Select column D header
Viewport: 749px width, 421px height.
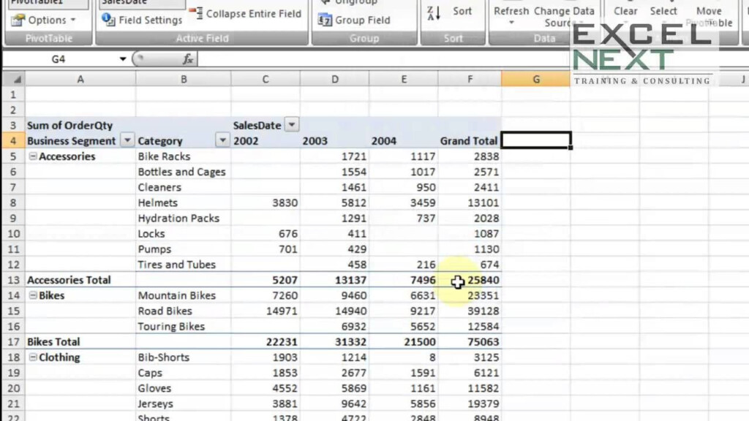tap(335, 79)
